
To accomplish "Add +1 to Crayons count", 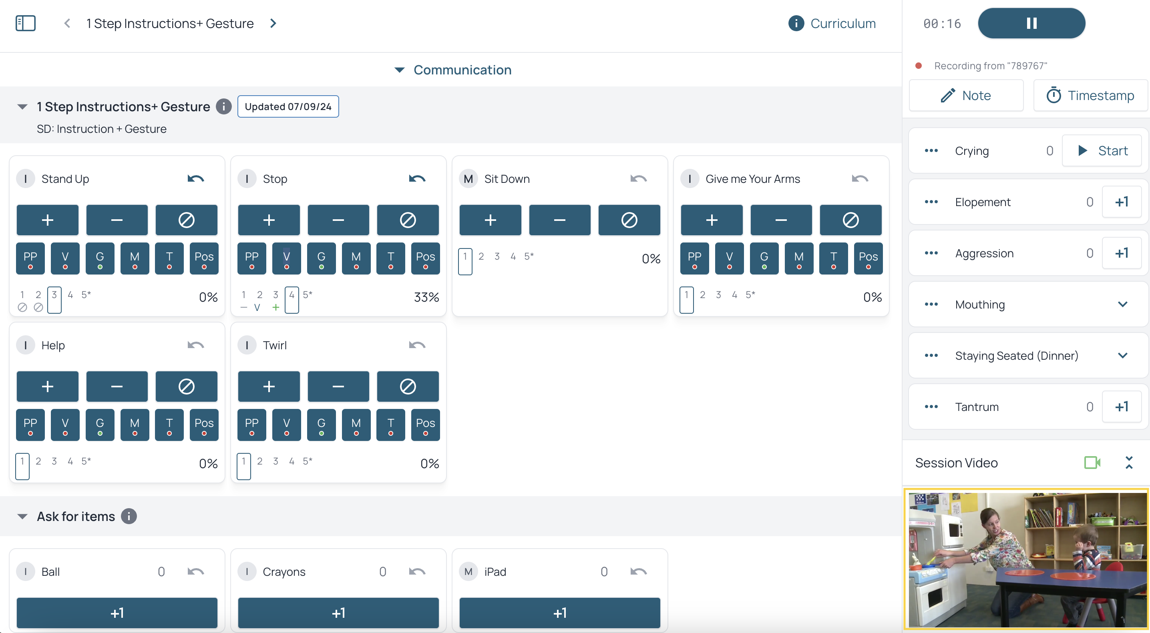I will tap(338, 613).
